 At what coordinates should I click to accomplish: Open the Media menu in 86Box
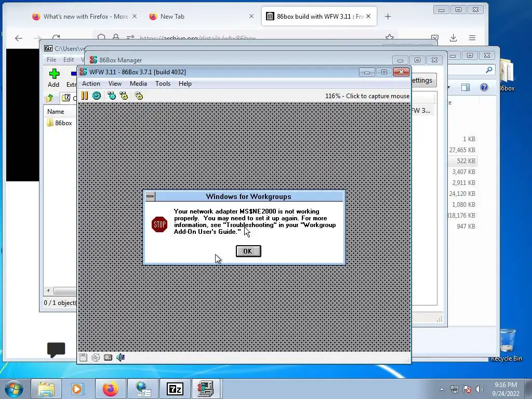point(138,84)
